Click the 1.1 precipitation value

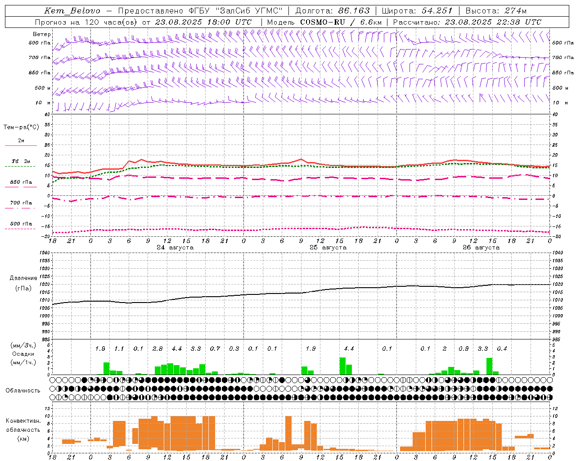119,349
